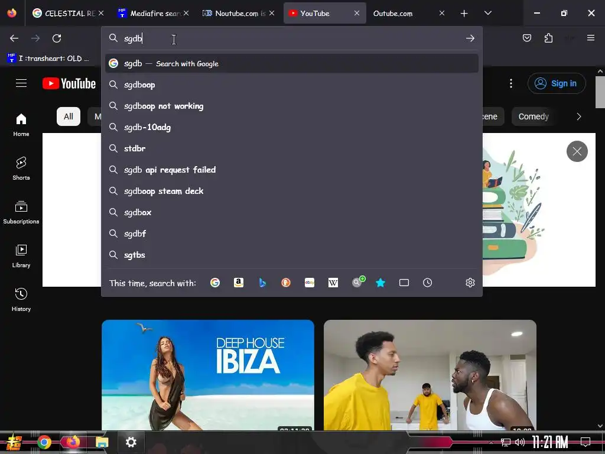The width and height of the screenshot is (605, 454).
Task: Open the Pocket save icon
Action: click(x=526, y=38)
